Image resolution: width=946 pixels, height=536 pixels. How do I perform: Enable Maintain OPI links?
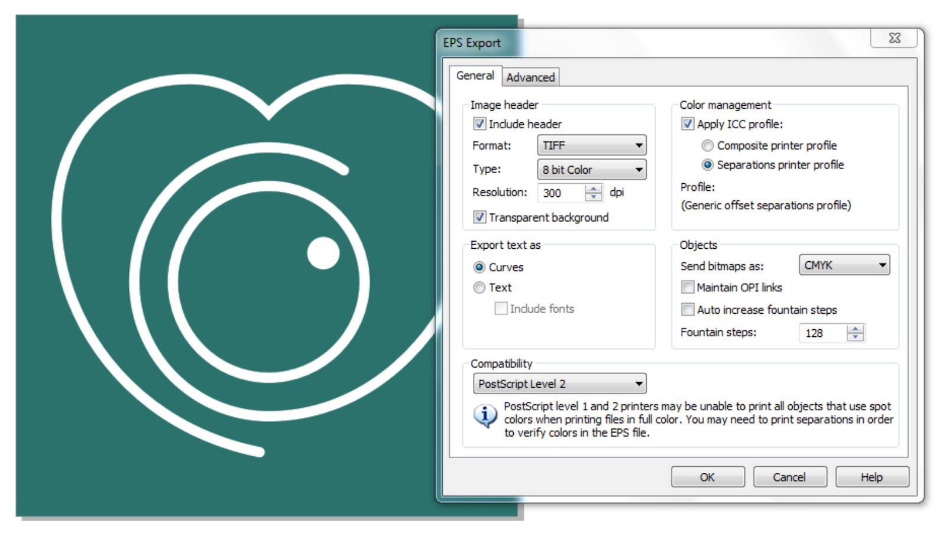click(x=687, y=287)
